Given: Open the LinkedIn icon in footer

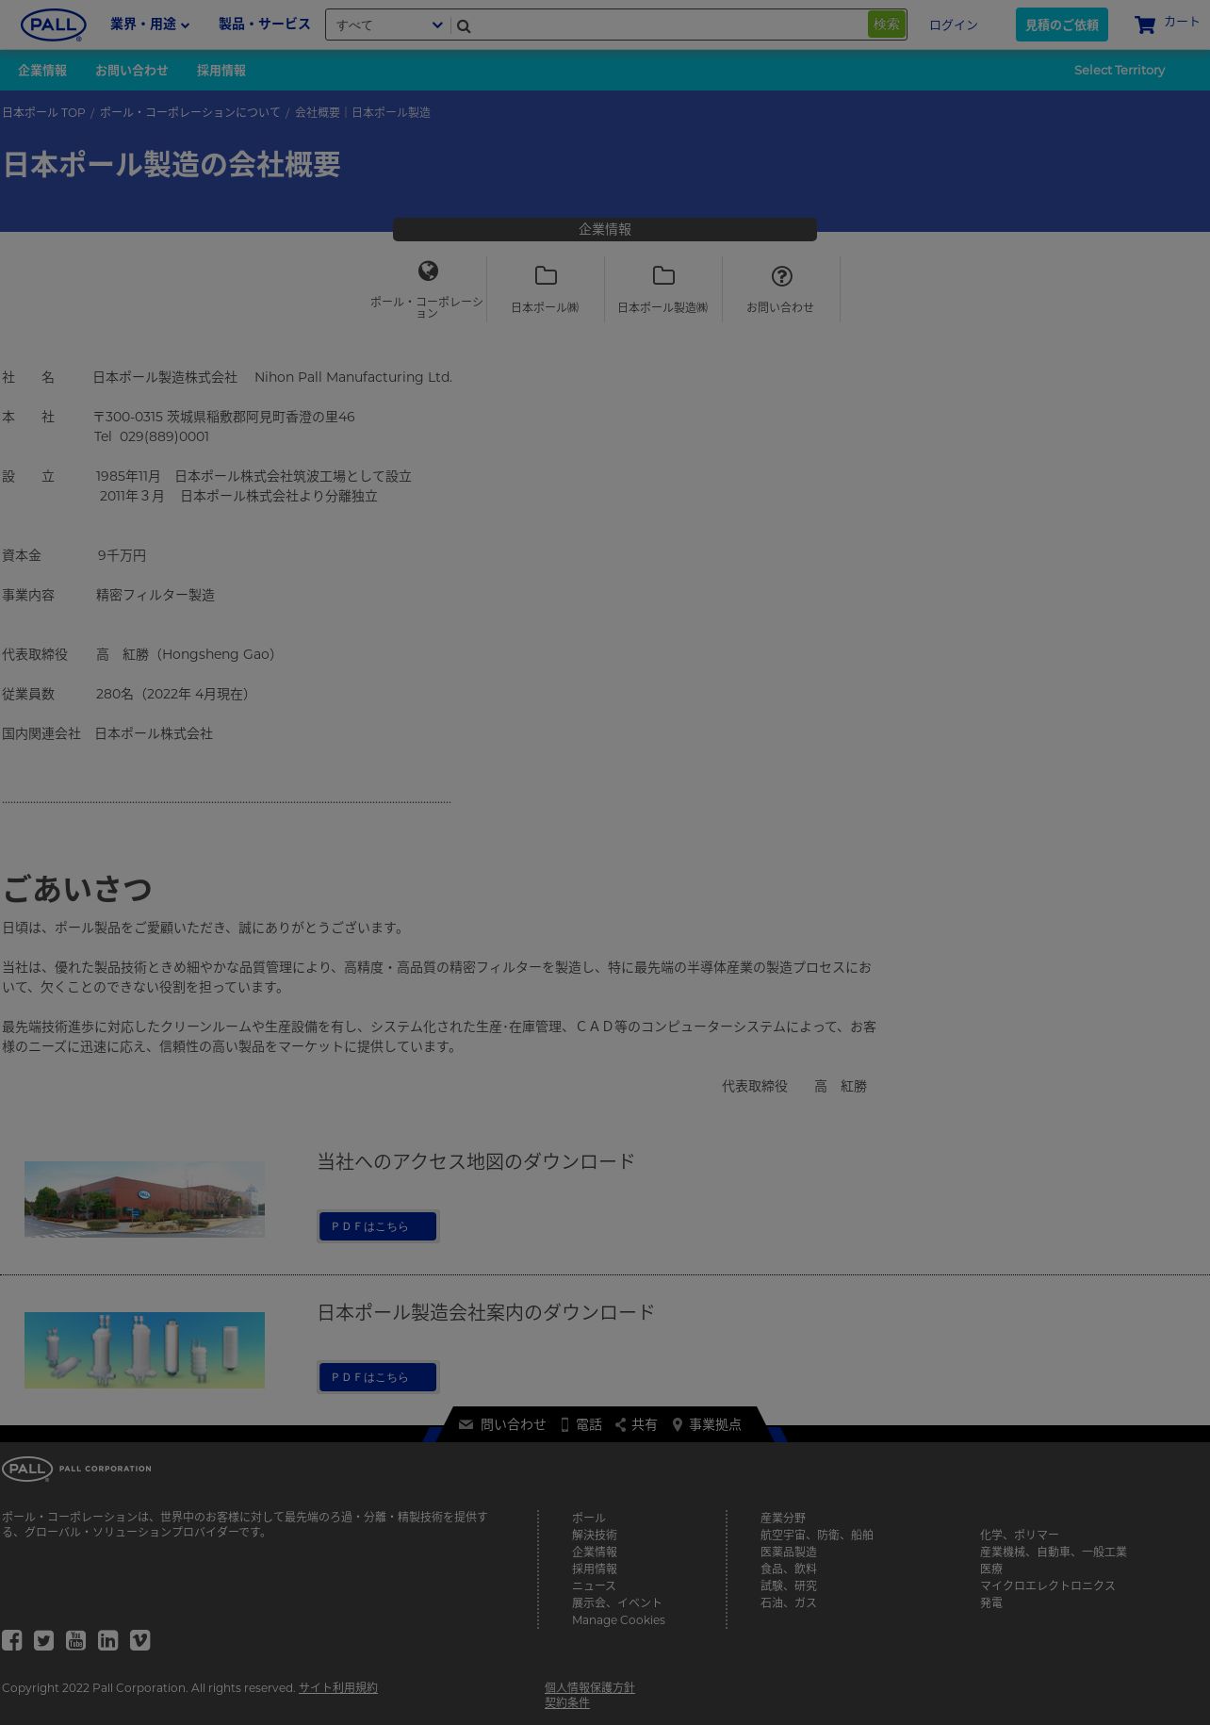Looking at the screenshot, I should tap(107, 1640).
